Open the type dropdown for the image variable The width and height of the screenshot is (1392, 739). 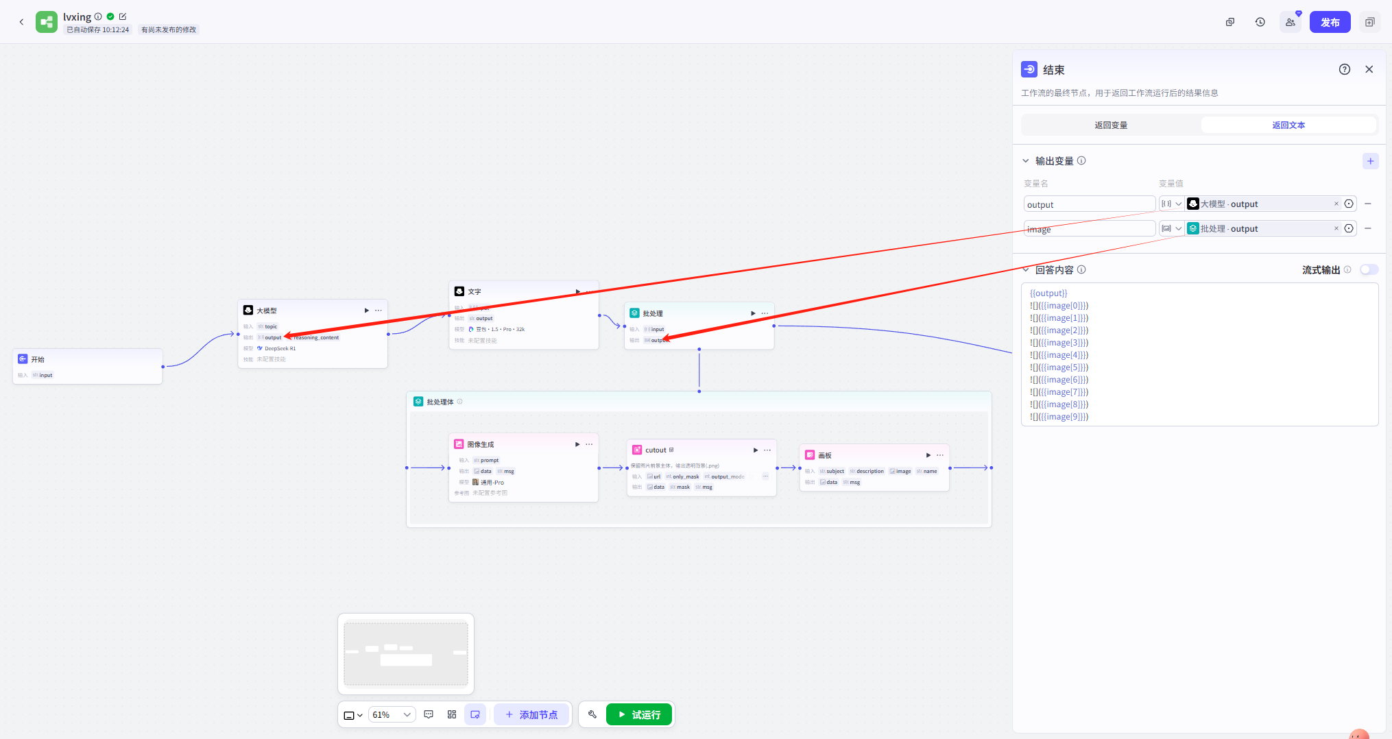(x=1171, y=228)
